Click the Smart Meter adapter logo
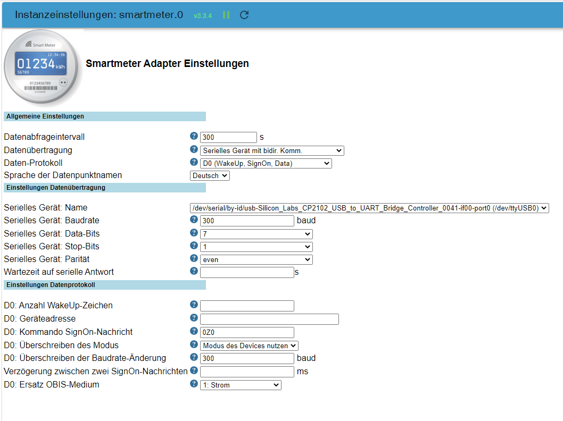The height and width of the screenshot is (421, 563). (x=43, y=68)
